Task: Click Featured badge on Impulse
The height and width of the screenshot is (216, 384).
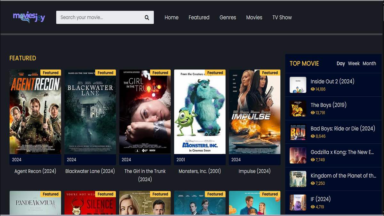Action: pyautogui.click(x=270, y=73)
